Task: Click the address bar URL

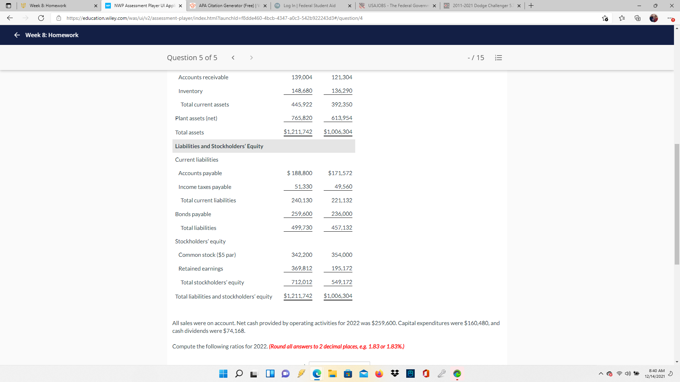Action: [x=214, y=18]
